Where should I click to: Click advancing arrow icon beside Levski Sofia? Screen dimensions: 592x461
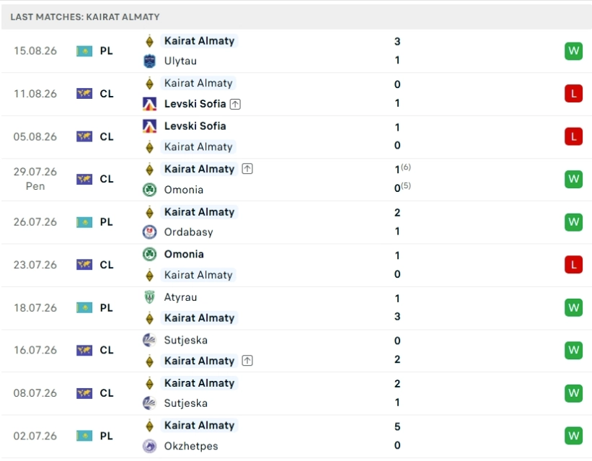235,104
